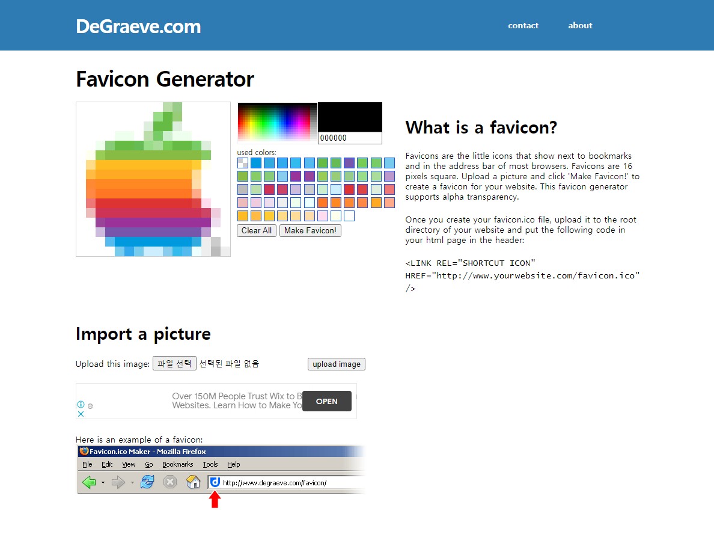Screen dimensions: 714x537
Task: Select the light pink swatch in bottom row
Action: (323, 215)
